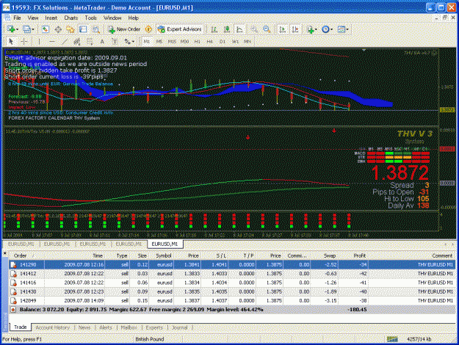Open the Alerts tab
This screenshot has height=345, width=459.
(106, 327)
